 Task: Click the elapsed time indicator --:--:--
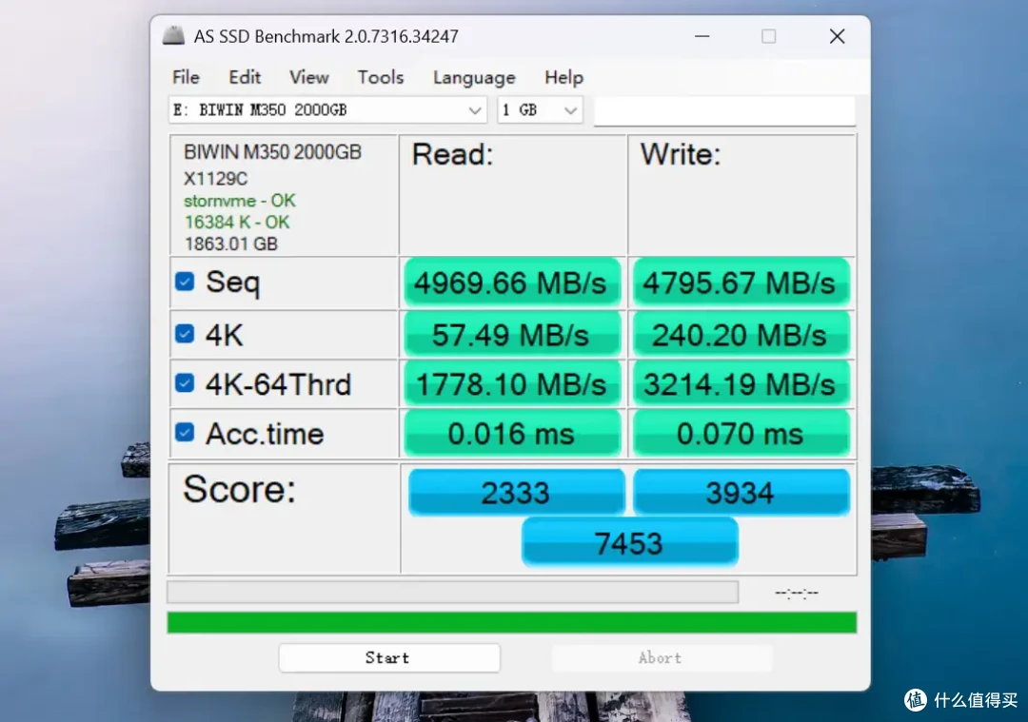797,593
